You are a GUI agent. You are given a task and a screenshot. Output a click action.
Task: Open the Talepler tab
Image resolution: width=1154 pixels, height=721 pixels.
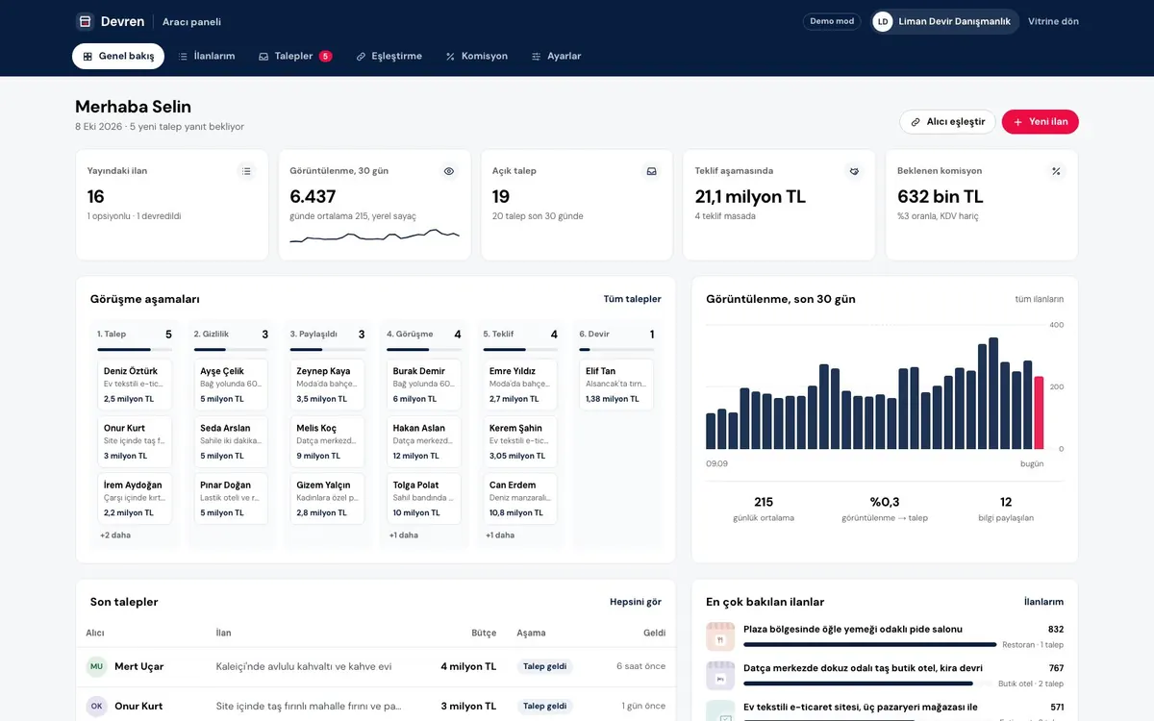coord(295,56)
